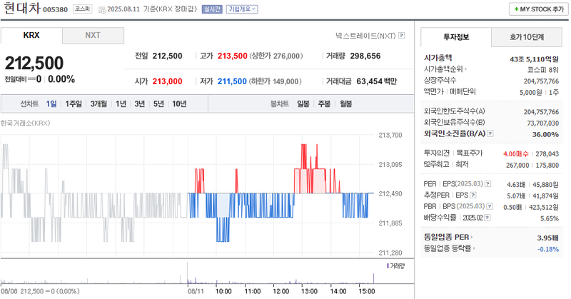Click the 저가 value 211,500

point(233,81)
